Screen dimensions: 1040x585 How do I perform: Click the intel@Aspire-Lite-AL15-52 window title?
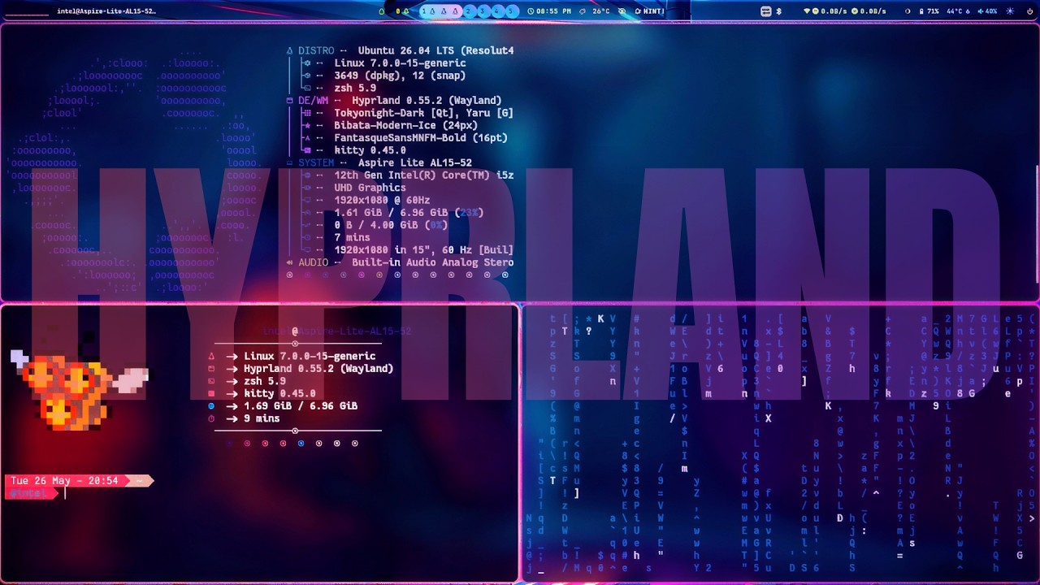coord(106,11)
